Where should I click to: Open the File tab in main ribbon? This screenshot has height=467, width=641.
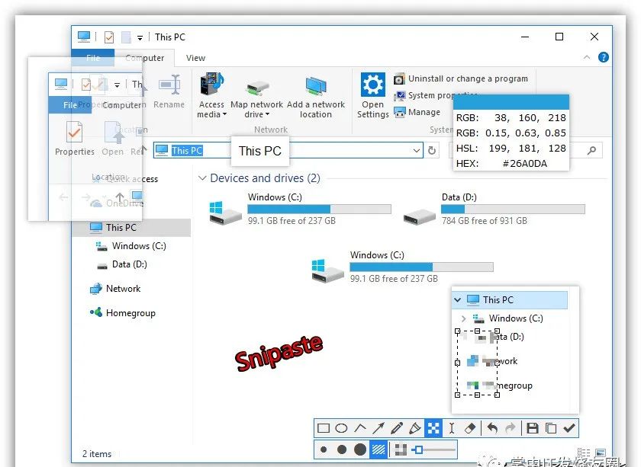93,58
